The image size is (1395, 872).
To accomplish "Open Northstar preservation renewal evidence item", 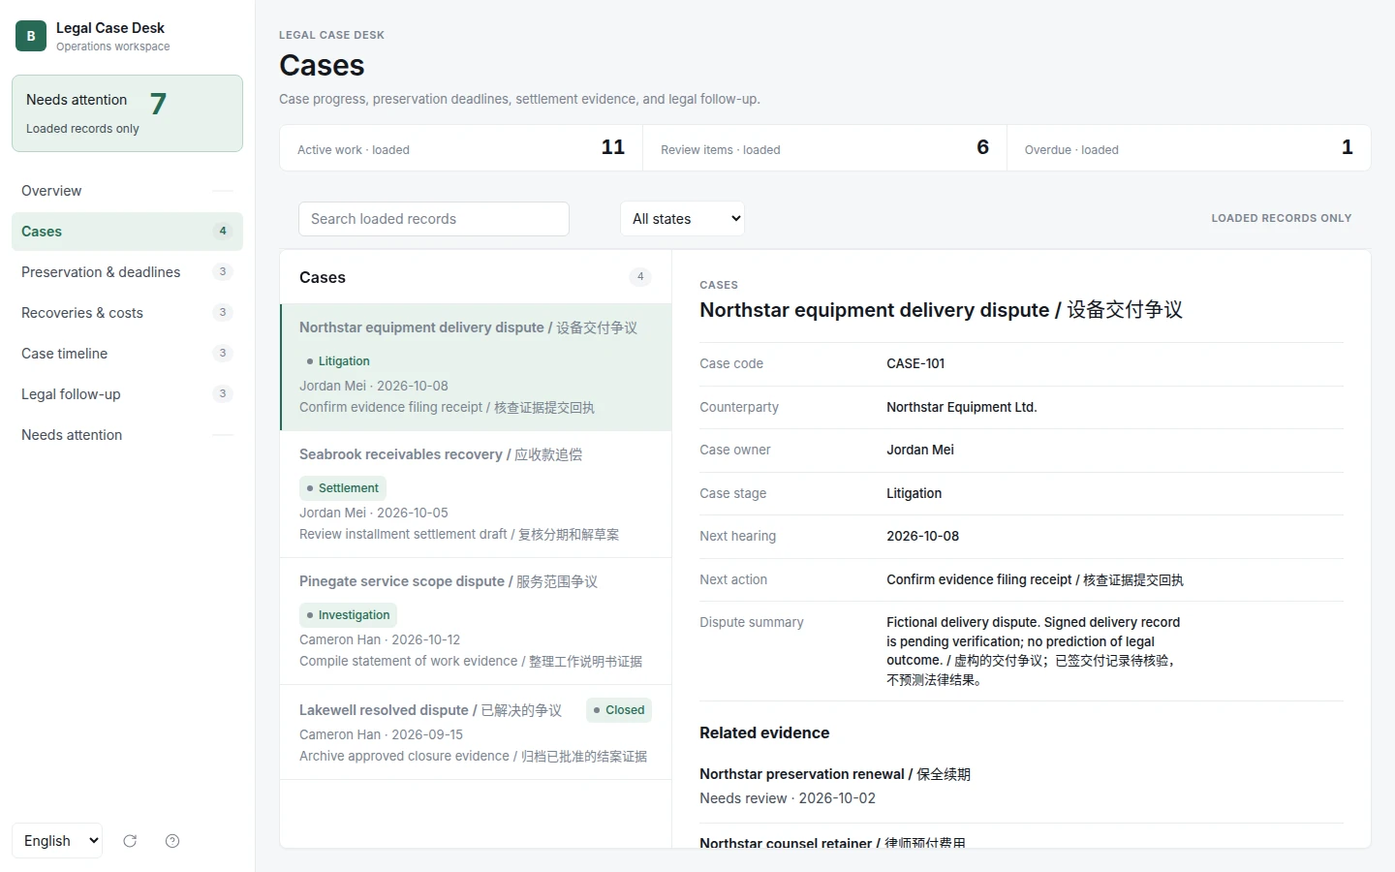I will pyautogui.click(x=1021, y=786).
